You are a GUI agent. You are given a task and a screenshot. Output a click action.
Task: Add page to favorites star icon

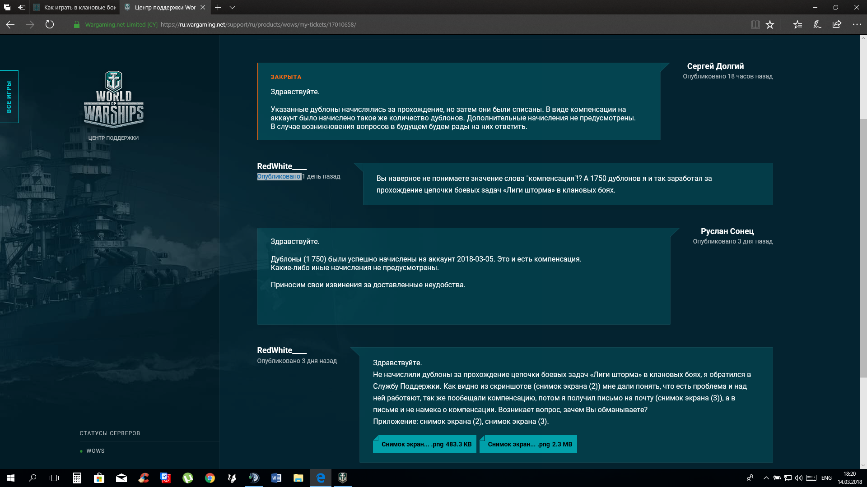coord(770,25)
